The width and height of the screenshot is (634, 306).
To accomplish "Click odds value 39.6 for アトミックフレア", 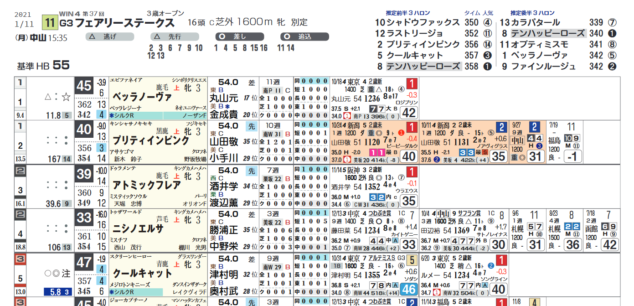I will [x=53, y=204].
